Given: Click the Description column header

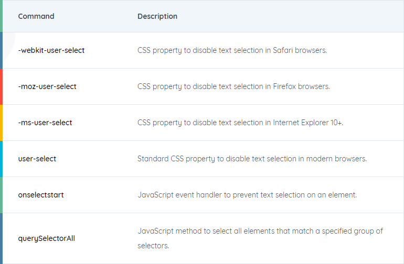Looking at the screenshot, I should click(157, 16).
